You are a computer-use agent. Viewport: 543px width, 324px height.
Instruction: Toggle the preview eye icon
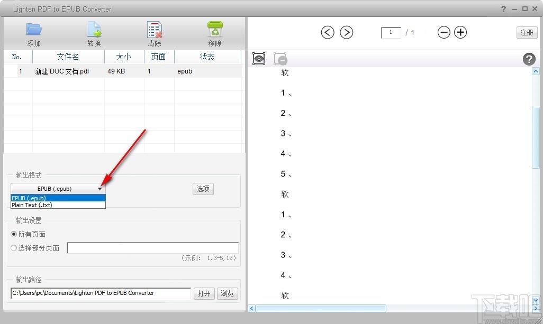(259, 59)
